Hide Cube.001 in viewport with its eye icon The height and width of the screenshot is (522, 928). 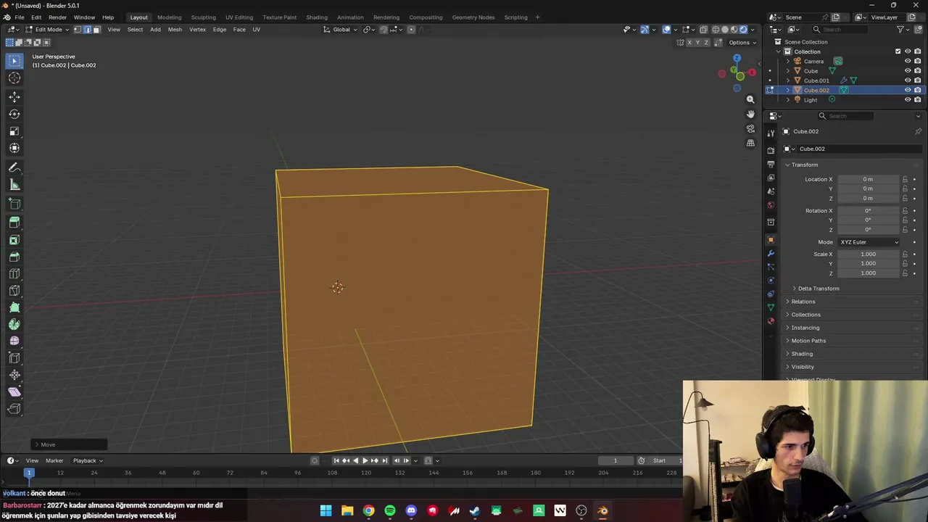pyautogui.click(x=907, y=80)
